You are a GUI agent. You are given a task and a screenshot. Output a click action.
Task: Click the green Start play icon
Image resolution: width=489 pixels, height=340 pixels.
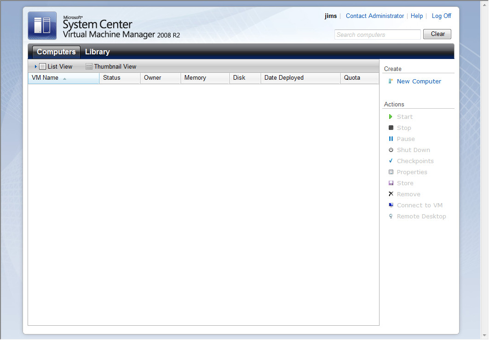pyautogui.click(x=391, y=117)
